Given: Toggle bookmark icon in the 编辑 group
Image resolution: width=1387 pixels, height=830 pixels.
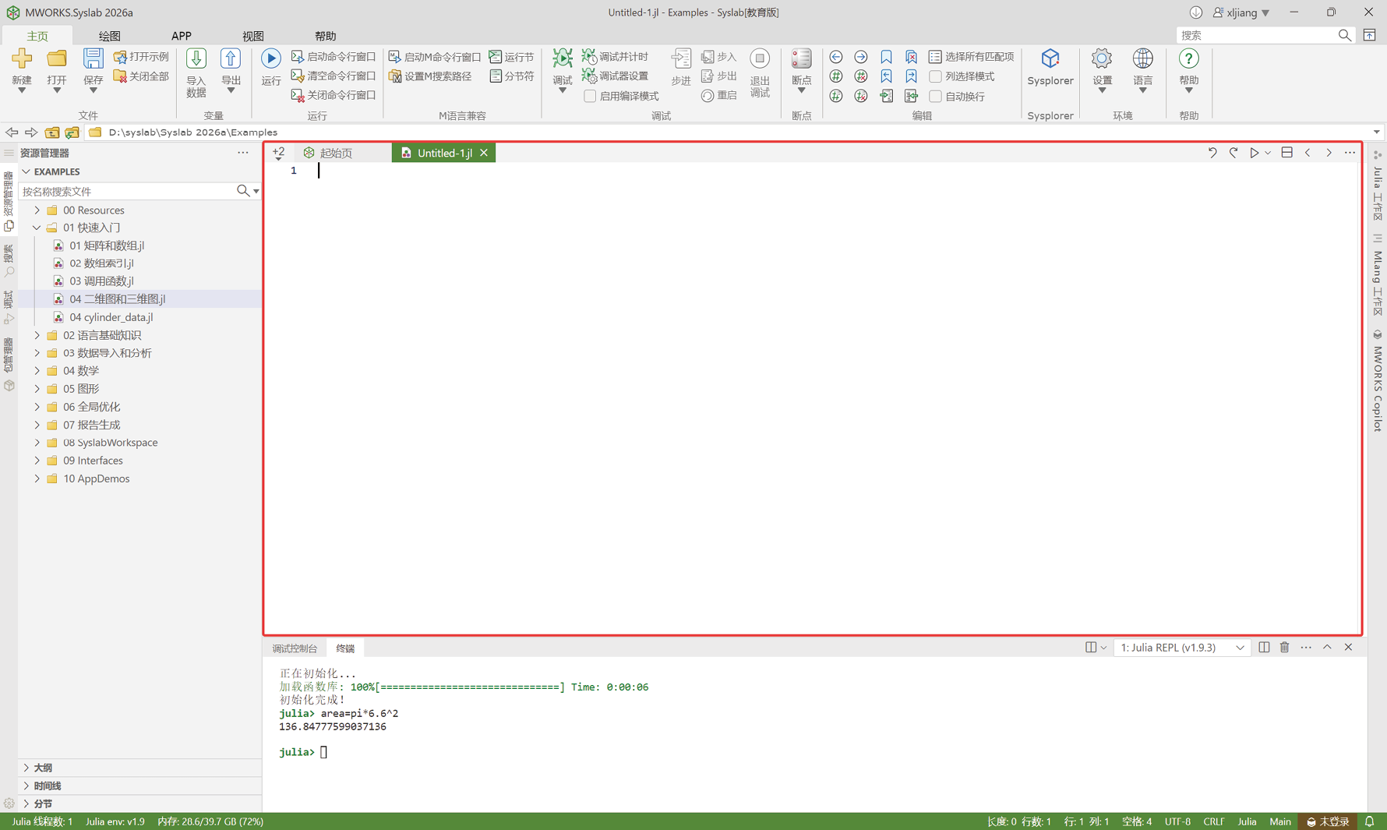Looking at the screenshot, I should [886, 57].
